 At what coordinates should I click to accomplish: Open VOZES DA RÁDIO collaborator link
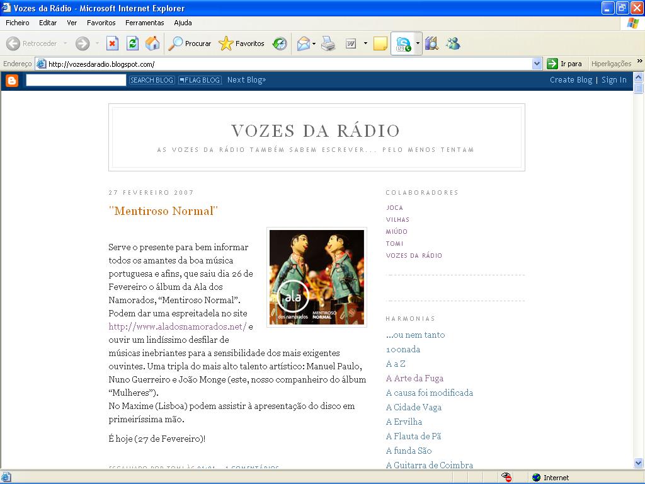[x=414, y=256]
